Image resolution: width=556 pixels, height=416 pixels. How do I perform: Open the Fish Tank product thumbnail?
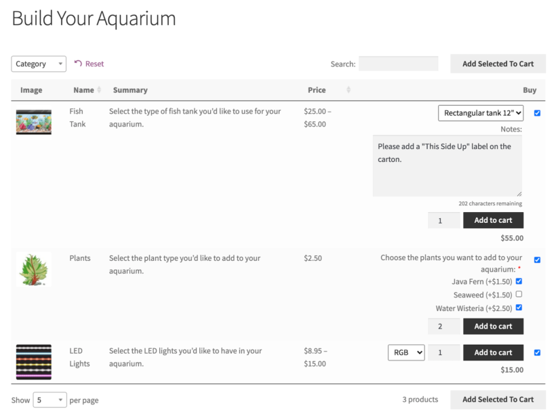[x=33, y=122]
